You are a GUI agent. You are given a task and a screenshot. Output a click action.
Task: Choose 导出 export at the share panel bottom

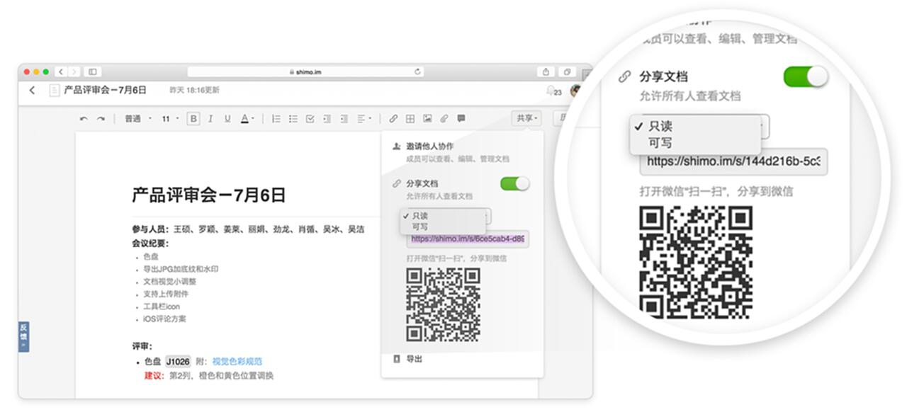tap(414, 360)
